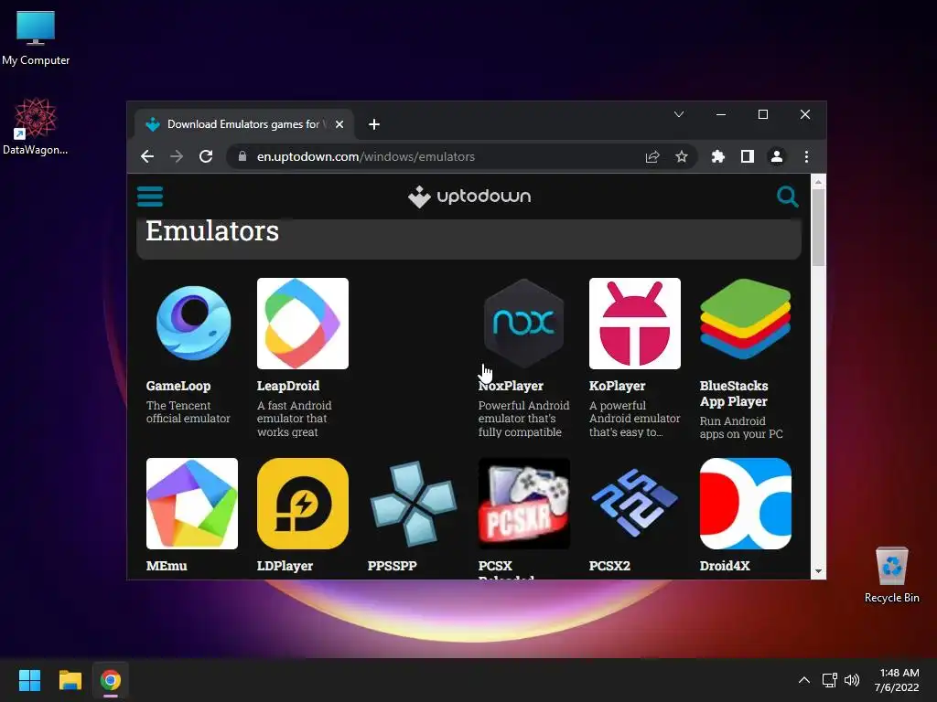The width and height of the screenshot is (937, 702).
Task: Go forward in Chrome
Action: tap(177, 156)
